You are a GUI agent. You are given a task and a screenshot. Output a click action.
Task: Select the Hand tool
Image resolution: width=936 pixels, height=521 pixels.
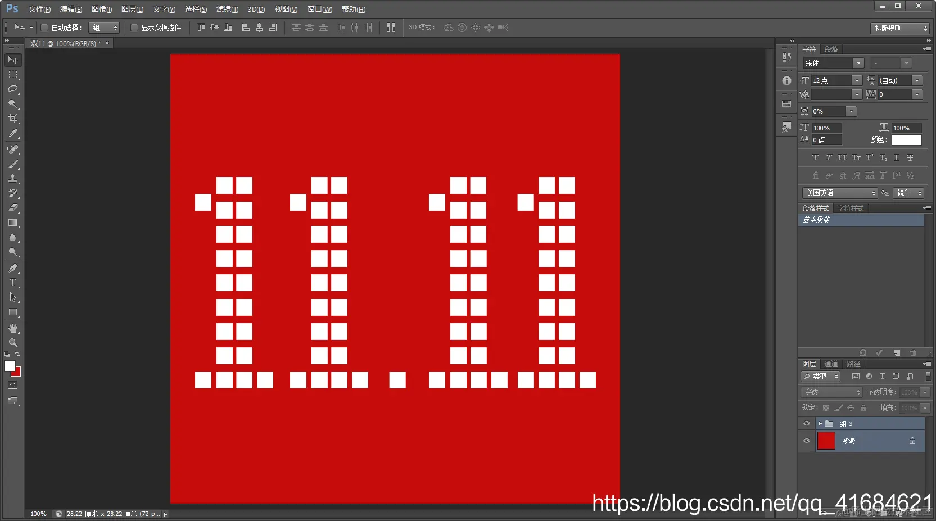click(13, 328)
